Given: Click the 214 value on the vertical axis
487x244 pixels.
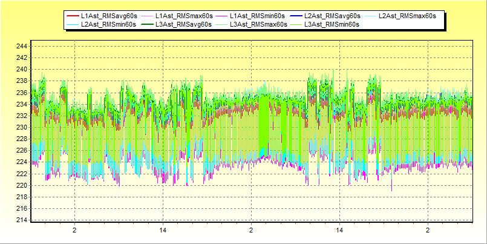Looking at the screenshot, I should point(20,220).
